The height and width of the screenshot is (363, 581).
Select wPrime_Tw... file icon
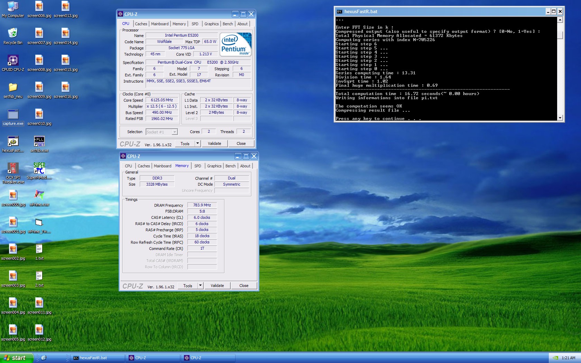(x=39, y=225)
